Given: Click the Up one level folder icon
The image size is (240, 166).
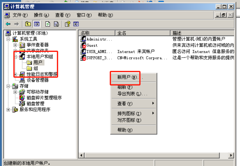Looking at the screenshot, I should [28, 24].
